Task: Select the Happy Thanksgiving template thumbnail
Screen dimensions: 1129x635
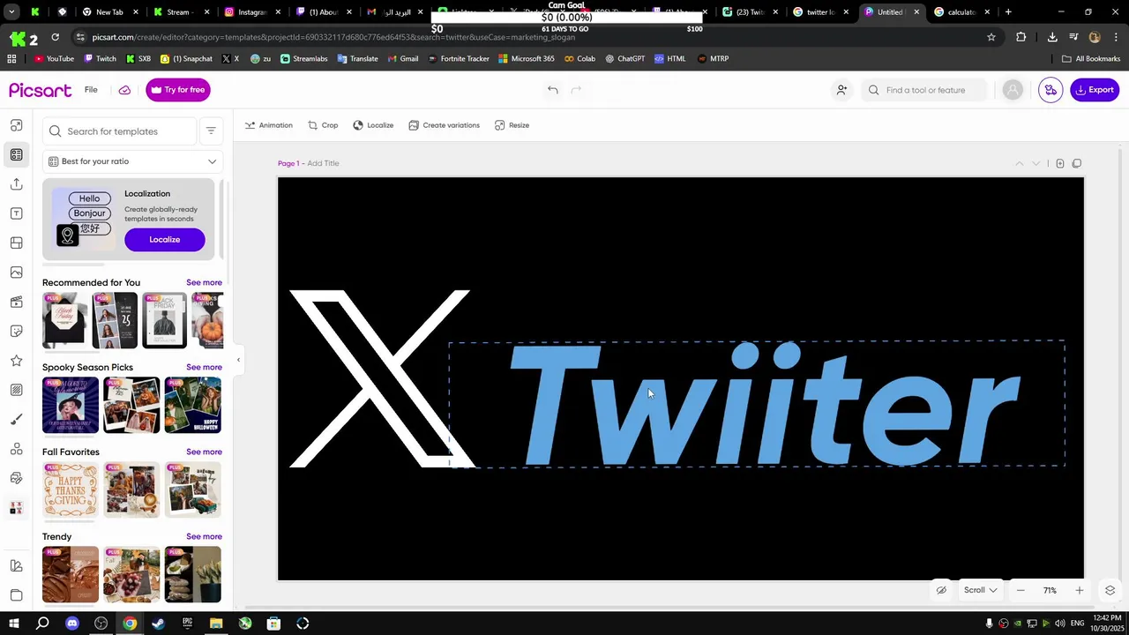Action: [71, 489]
